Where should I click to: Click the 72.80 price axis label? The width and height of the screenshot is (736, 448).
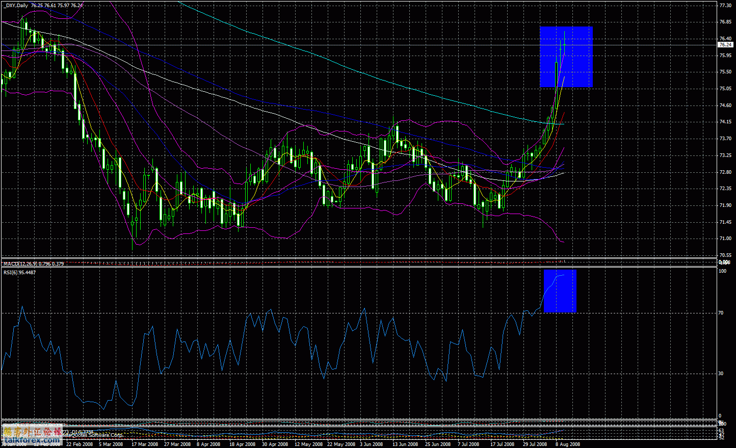coord(725,172)
